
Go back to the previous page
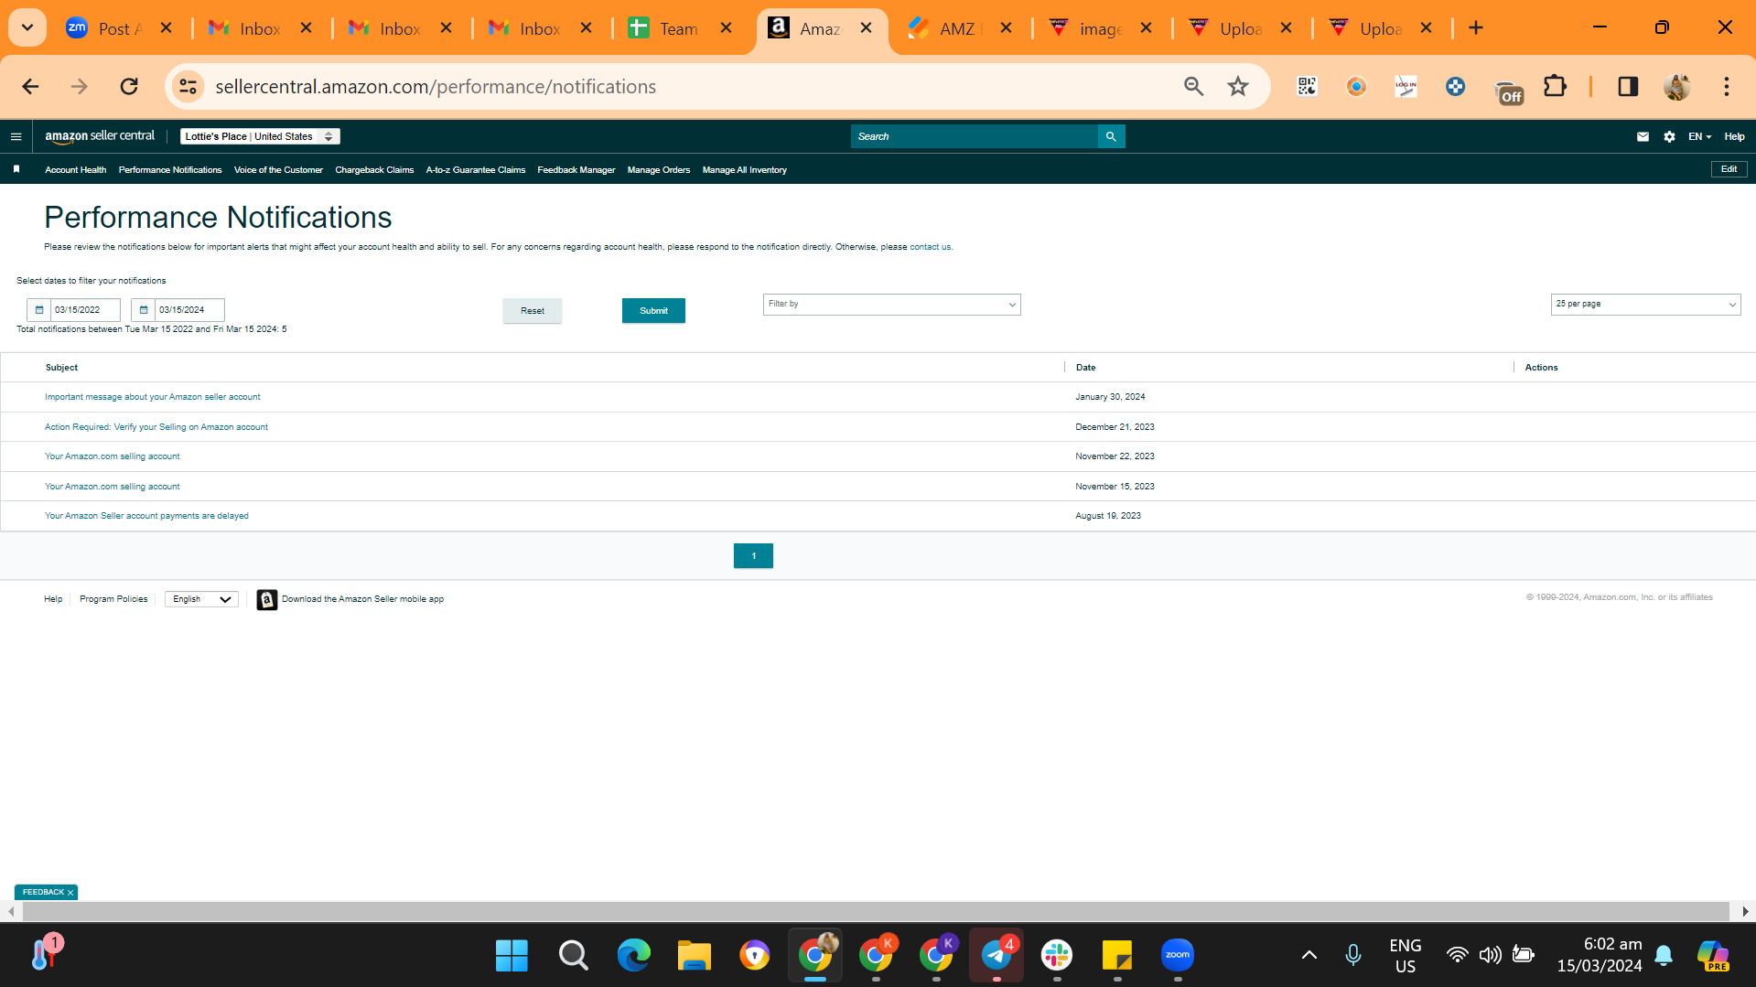click(x=30, y=87)
